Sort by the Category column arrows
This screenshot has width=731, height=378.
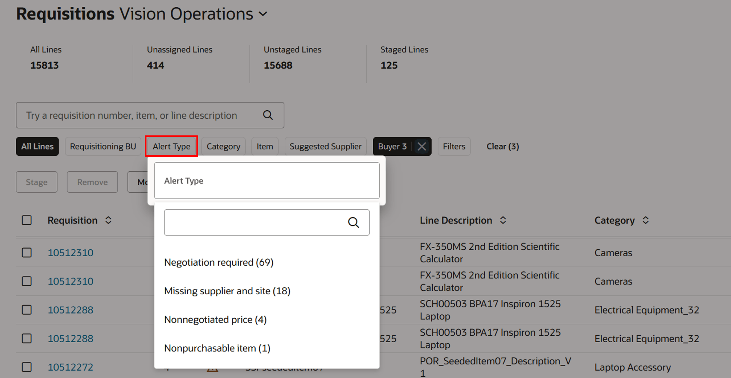[x=646, y=220]
